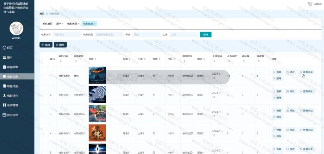Open the cover thumbnail for 电影名称8
The image size is (324, 154).
point(97,75)
